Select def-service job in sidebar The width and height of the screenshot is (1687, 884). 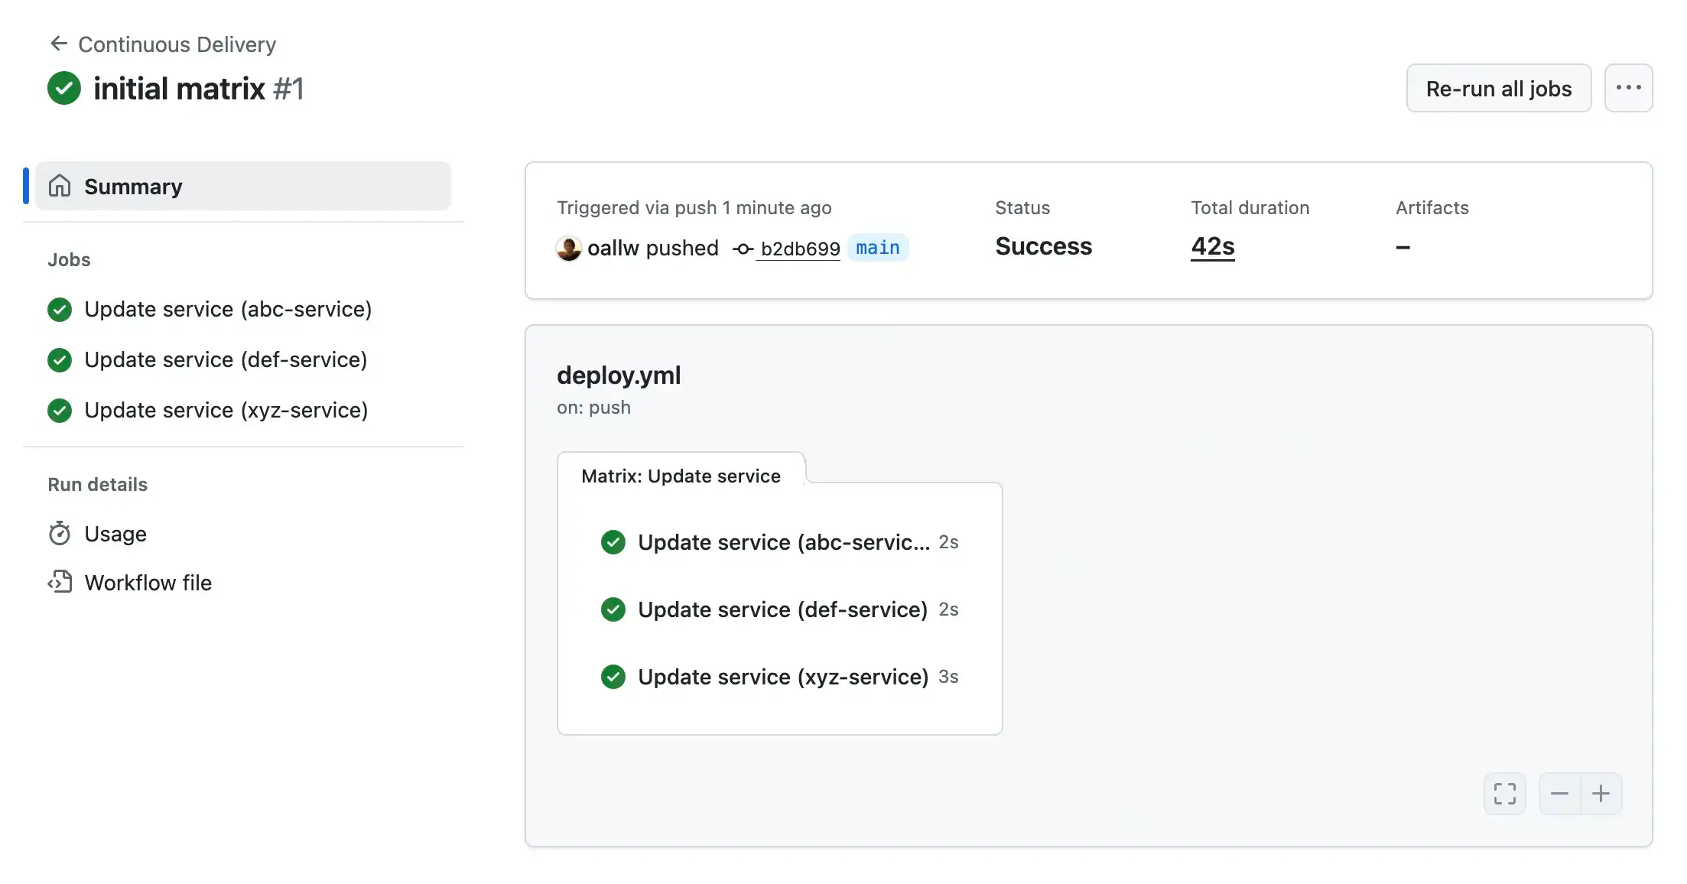226,359
